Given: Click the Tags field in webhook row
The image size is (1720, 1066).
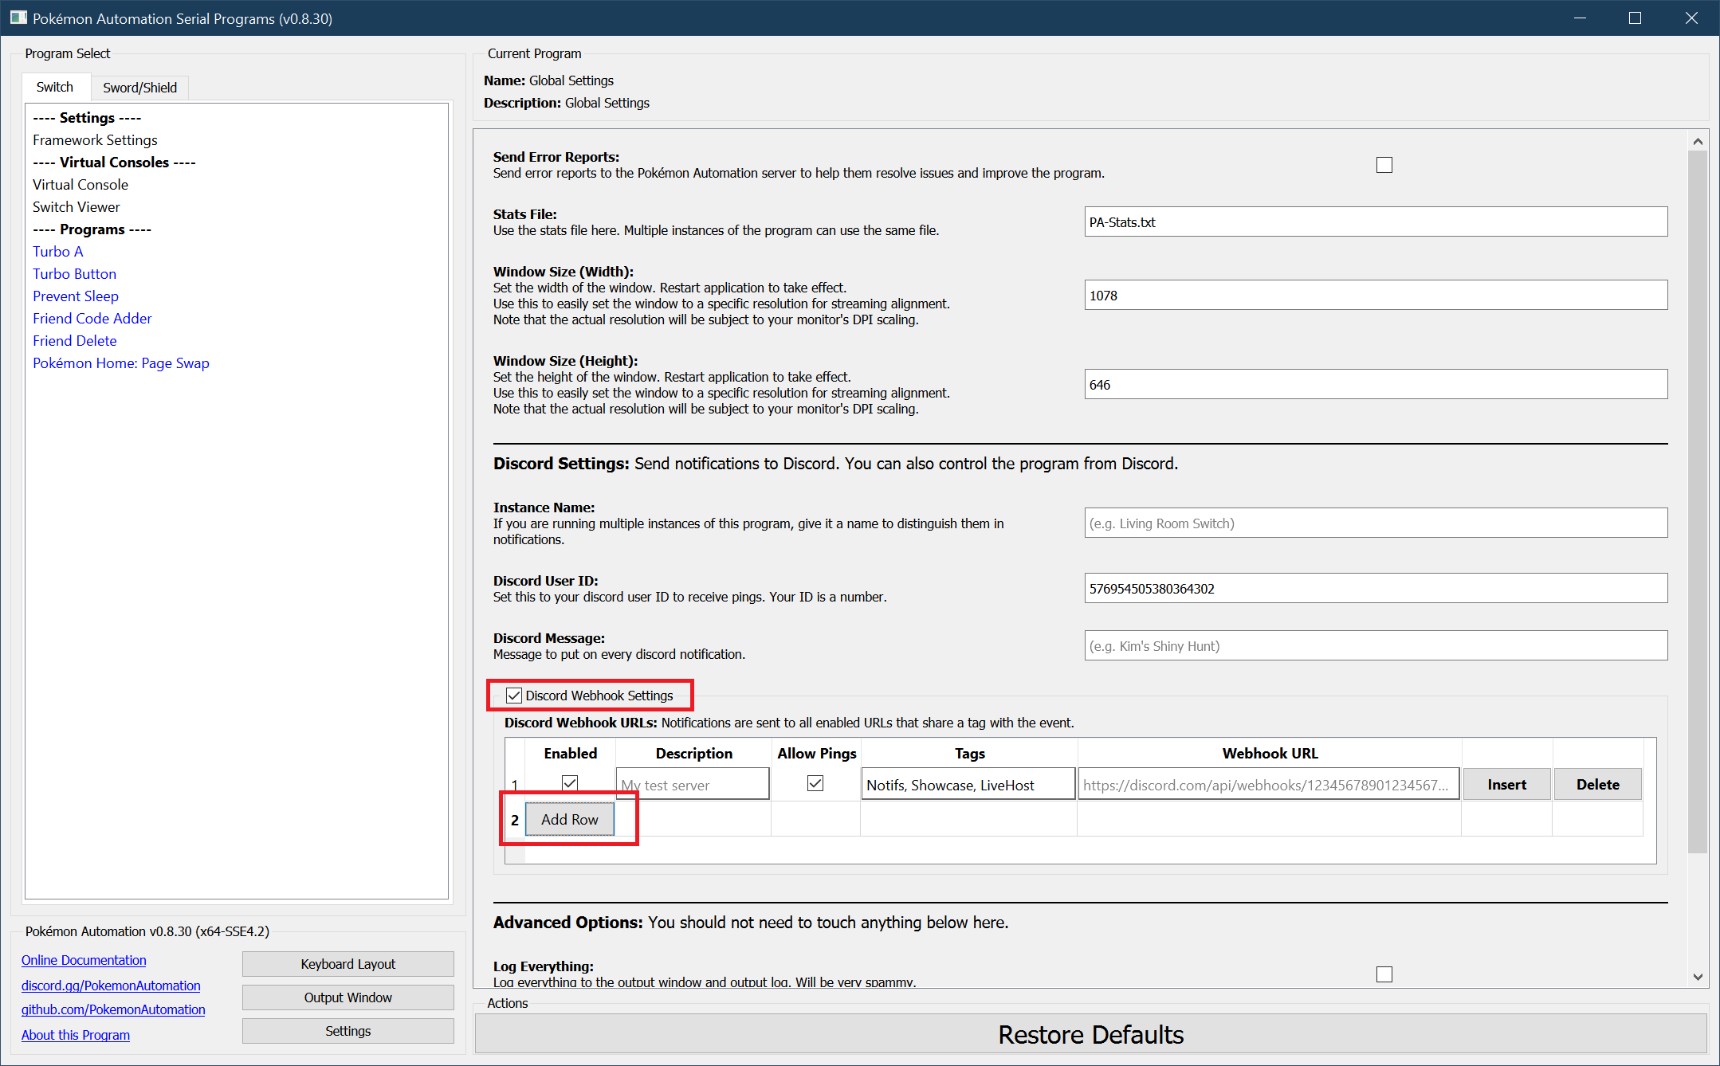Looking at the screenshot, I should [x=968, y=785].
